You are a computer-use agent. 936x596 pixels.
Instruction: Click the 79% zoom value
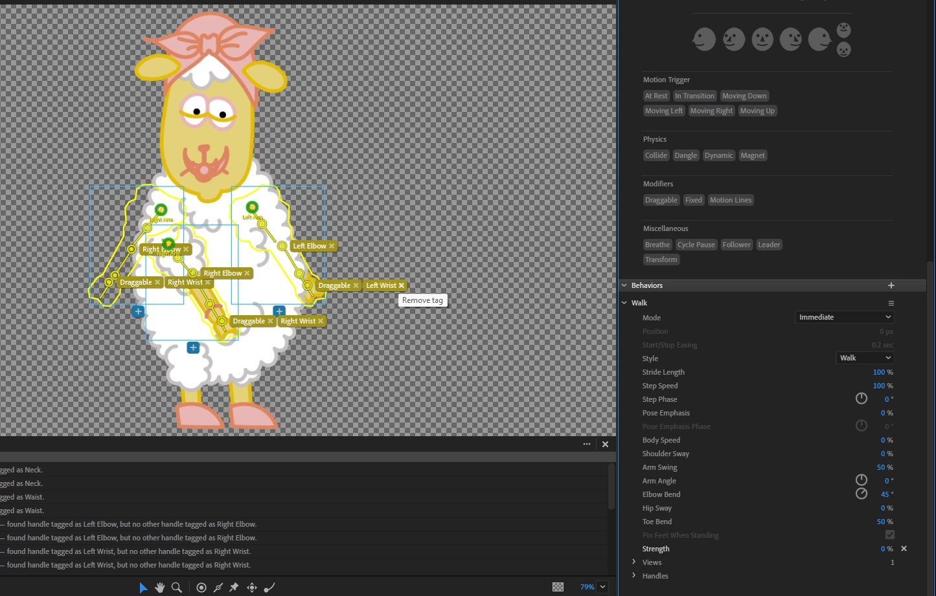point(587,587)
